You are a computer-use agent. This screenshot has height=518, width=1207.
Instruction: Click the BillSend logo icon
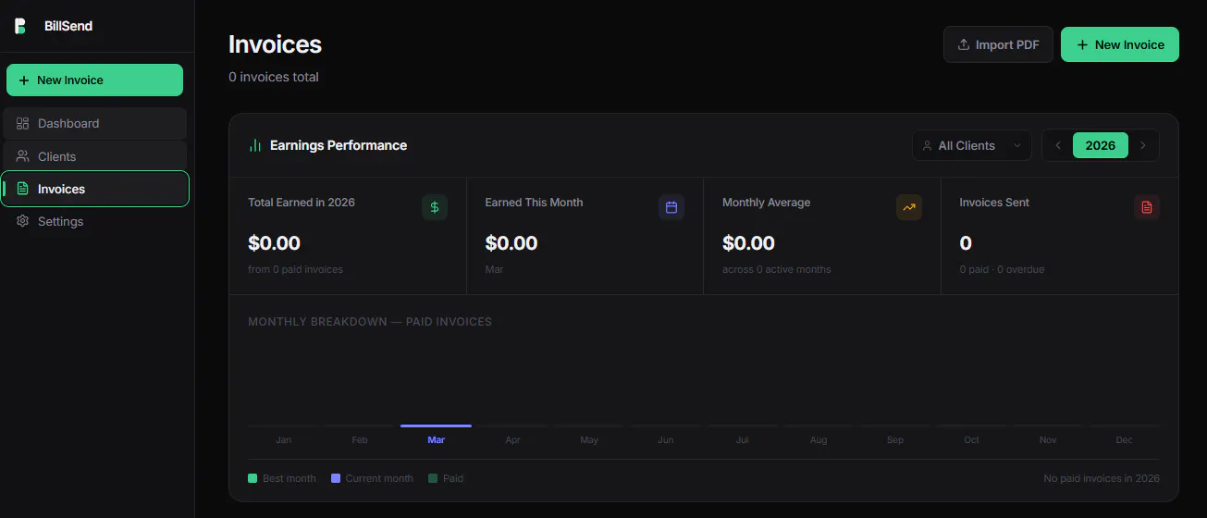click(20, 26)
